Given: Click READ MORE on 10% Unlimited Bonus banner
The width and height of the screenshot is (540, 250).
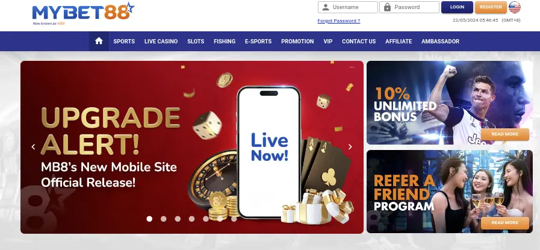Looking at the screenshot, I should [505, 134].
